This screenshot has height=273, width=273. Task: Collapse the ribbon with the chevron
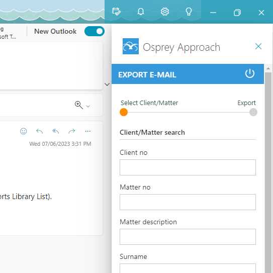point(107,84)
